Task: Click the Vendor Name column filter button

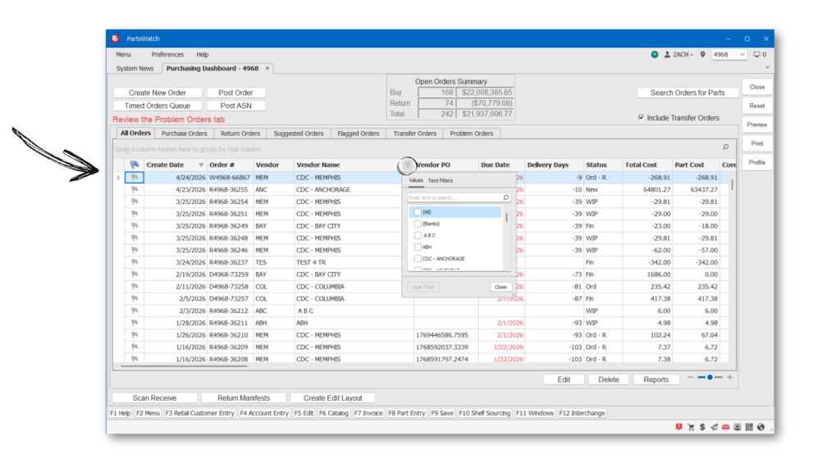Action: [407, 166]
